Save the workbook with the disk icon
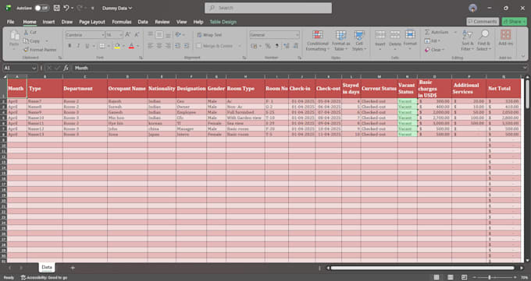 tap(56, 8)
